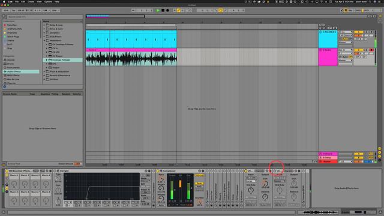The height and width of the screenshot is (216, 384).
Task: Fold track 1 FLEXIBLE with its arrow
Action: 320,32
